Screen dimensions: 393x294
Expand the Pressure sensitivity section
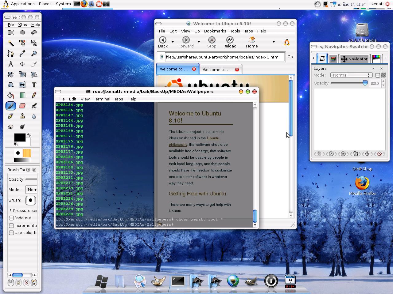click(x=11, y=210)
